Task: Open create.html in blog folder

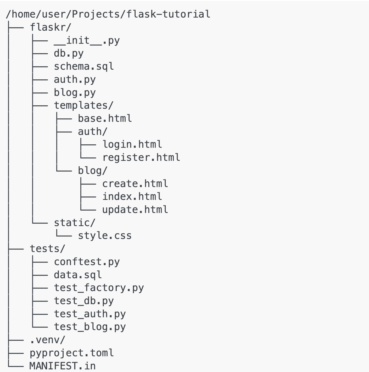Action: pyautogui.click(x=135, y=184)
